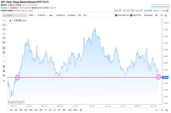171x113 pixels.
Task: Toggle the magnet snap mode
Action: [4, 48]
